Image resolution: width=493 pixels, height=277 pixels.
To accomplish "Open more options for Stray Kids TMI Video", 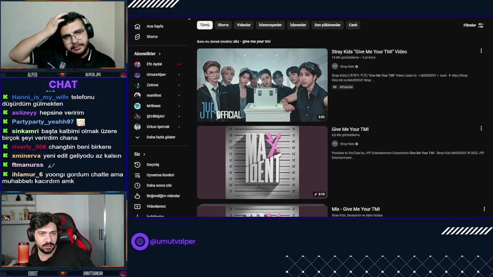I will (x=481, y=51).
